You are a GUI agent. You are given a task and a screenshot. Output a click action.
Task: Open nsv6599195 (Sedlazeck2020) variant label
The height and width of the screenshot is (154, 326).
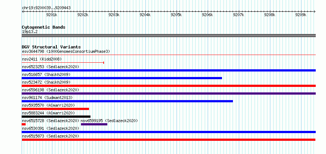tap(110, 121)
